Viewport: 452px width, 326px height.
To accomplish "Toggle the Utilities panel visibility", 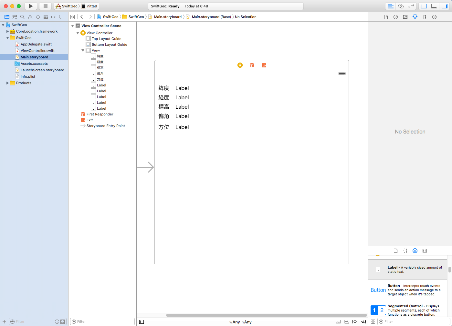I will click(x=445, y=6).
